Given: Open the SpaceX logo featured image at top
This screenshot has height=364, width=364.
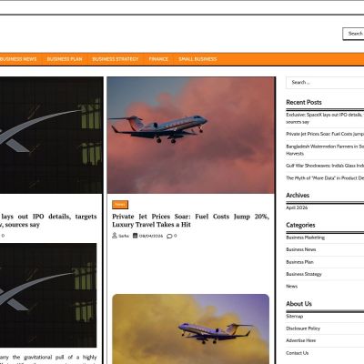Looking at the screenshot, I should click(x=51, y=135).
